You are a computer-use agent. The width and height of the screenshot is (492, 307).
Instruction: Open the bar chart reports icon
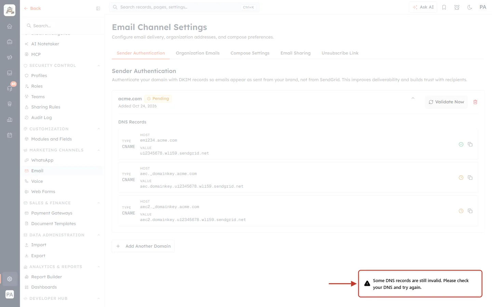click(x=10, y=119)
